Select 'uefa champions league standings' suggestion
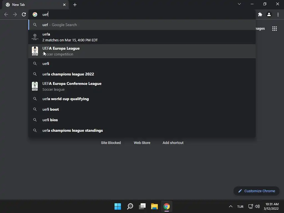This screenshot has width=284, height=213. pyautogui.click(x=142, y=130)
